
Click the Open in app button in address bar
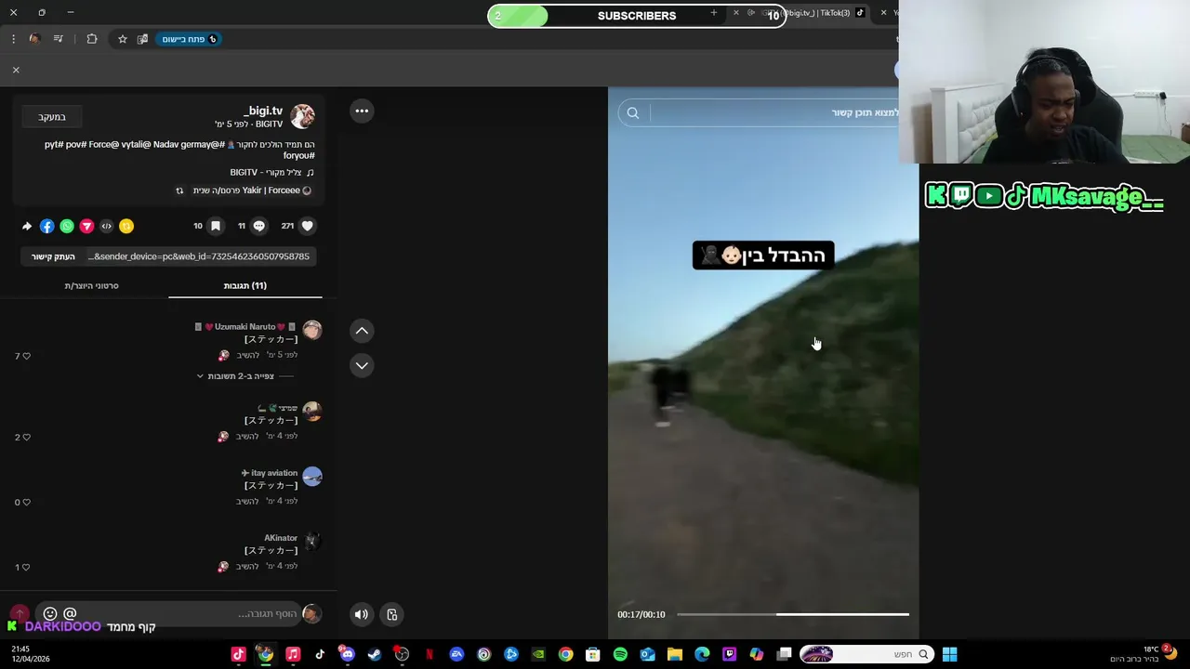tap(189, 39)
